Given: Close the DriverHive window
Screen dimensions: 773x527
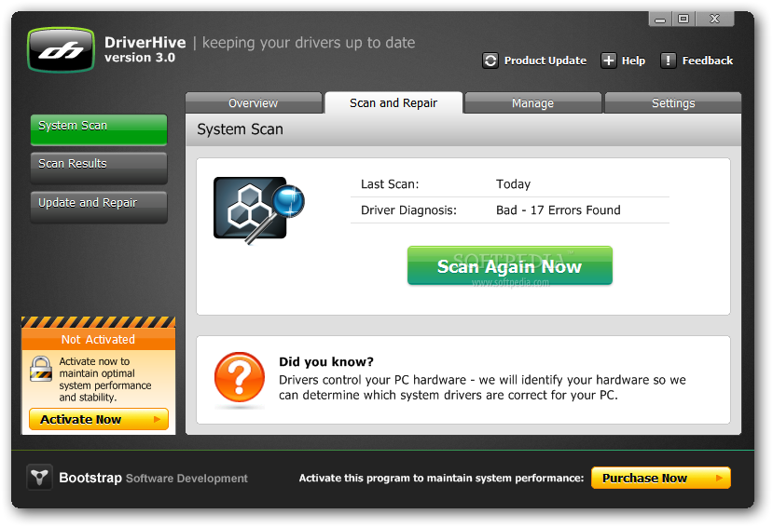Looking at the screenshot, I should pos(715,19).
